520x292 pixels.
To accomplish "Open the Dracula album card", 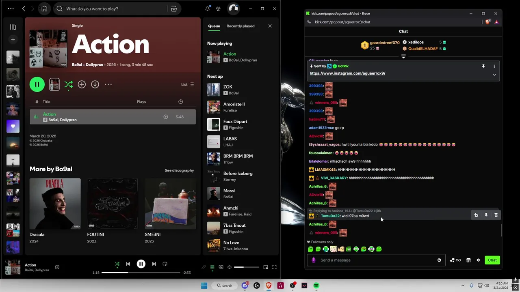I will (x=55, y=211).
